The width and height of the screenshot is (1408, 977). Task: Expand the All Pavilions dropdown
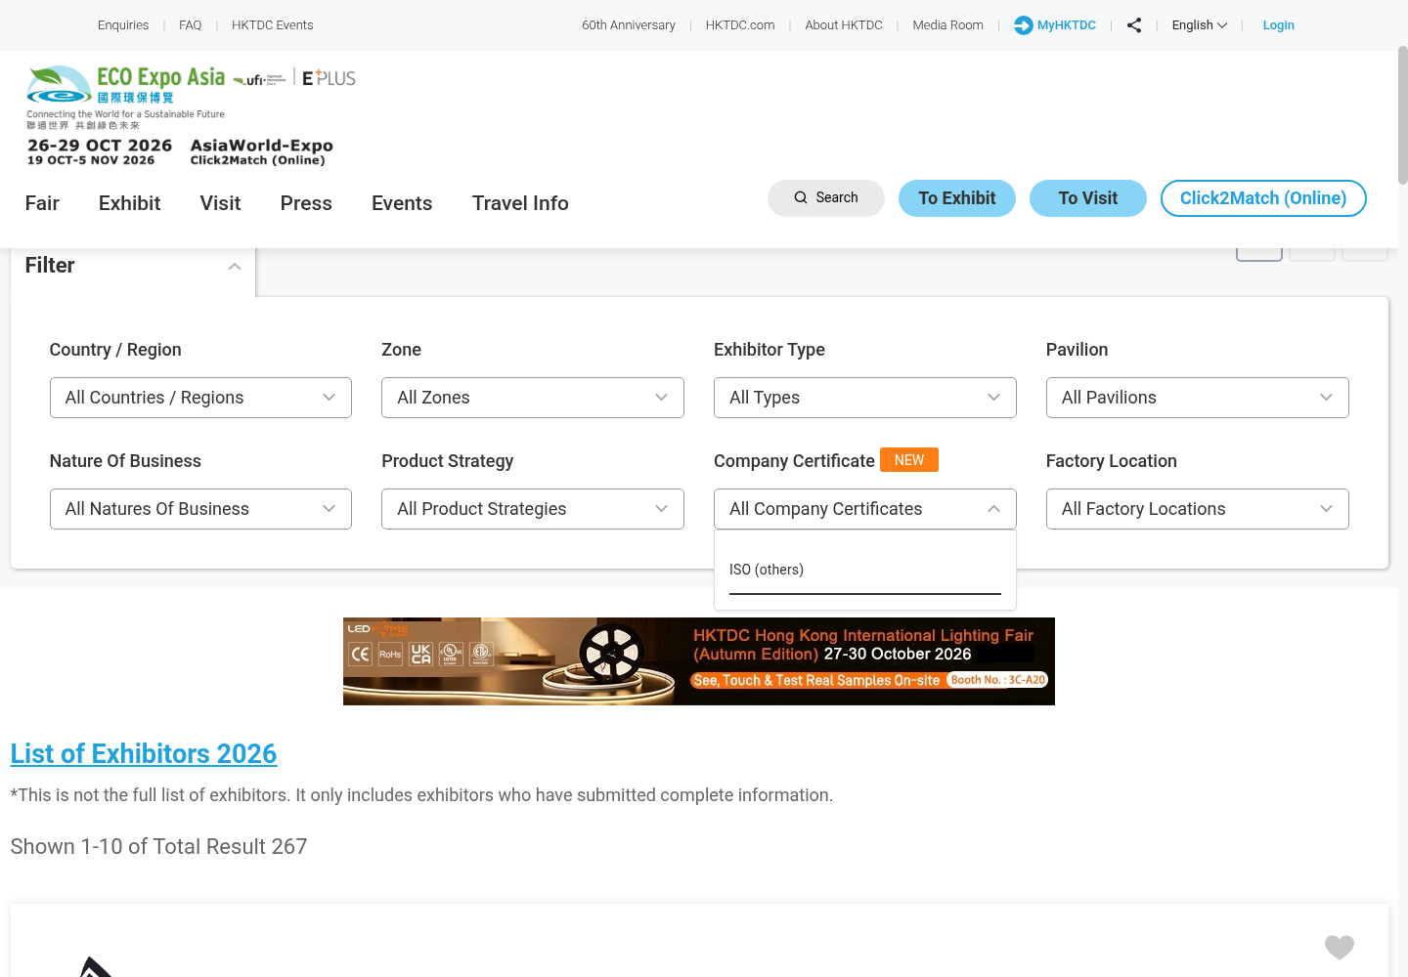tap(1197, 398)
